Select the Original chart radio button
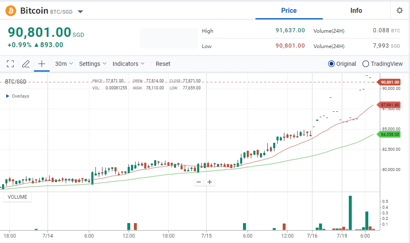Viewport: 410px width, 243px height. click(331, 64)
